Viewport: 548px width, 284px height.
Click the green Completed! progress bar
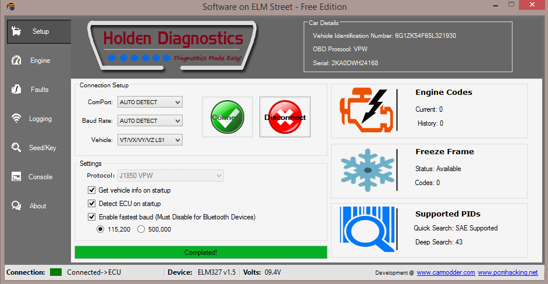tap(201, 252)
